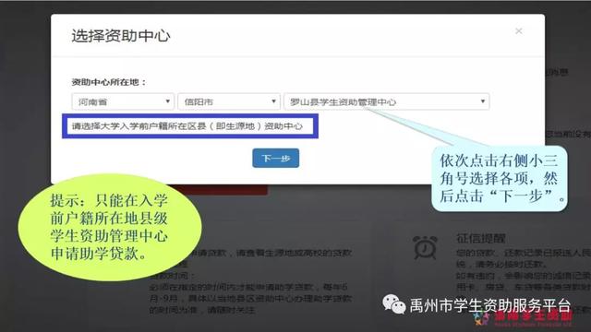Click the 下一步 button

click(x=275, y=158)
